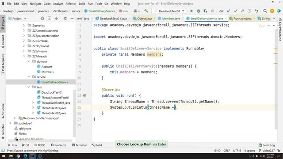Switch to DeadLockTest01.java tab
The width and height of the screenshot is (283, 159).
113,19
